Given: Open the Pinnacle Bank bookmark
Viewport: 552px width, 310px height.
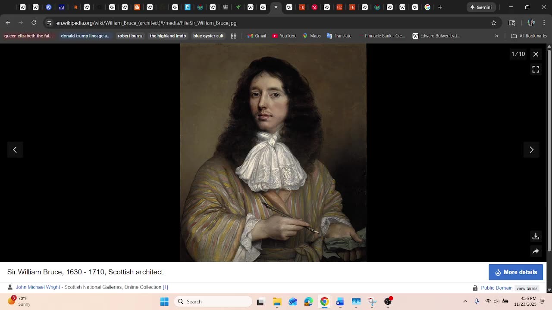Looking at the screenshot, I should pos(381,36).
